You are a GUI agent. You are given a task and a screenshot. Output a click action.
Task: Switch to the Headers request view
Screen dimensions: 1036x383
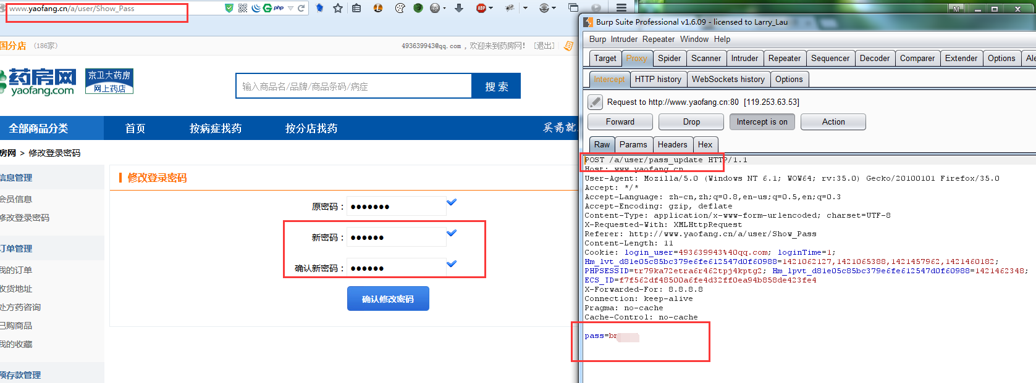point(672,144)
